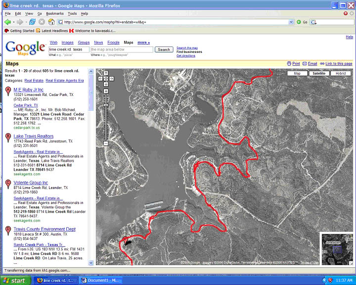
Task: Click the map zoom slider handle
Action: (x=106, y=105)
